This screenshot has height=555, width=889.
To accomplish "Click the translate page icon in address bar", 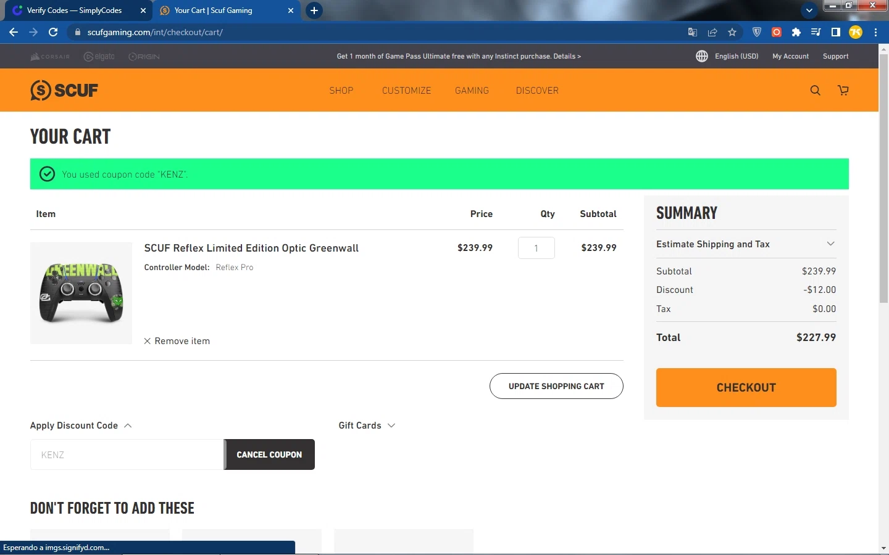I will pyautogui.click(x=693, y=32).
